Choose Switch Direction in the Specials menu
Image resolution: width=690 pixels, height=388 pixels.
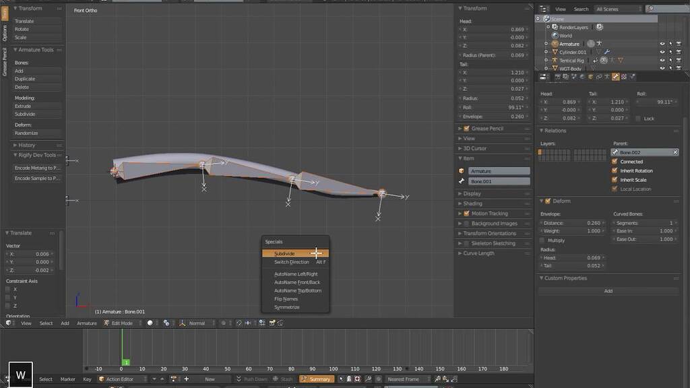[295, 262]
